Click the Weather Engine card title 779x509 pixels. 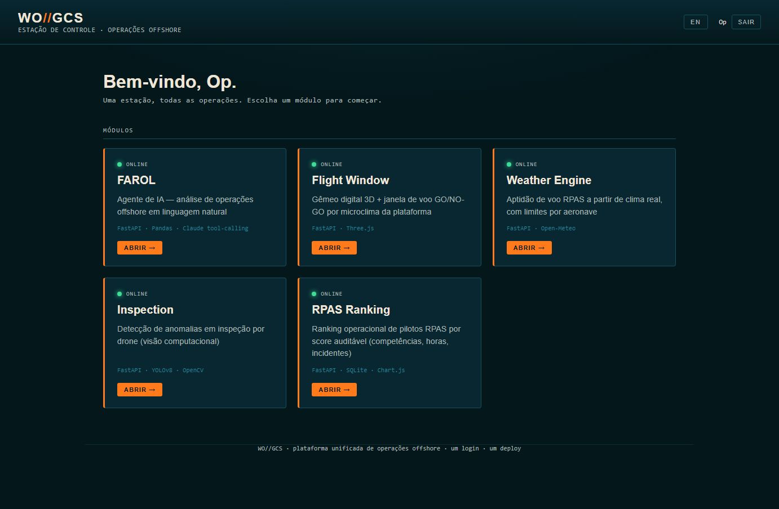549,180
